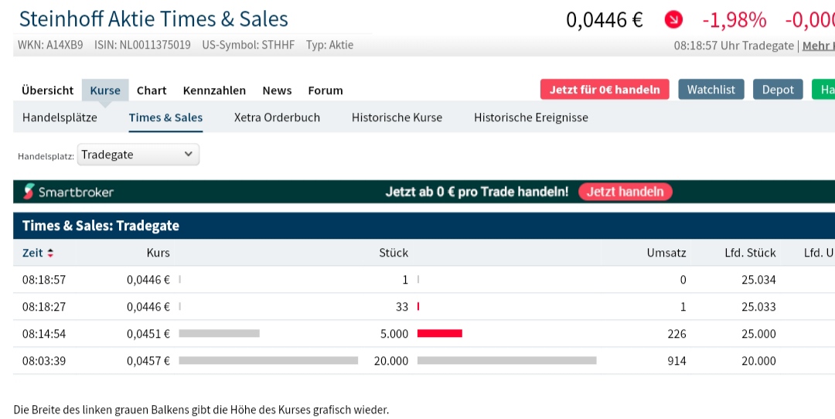Open the Xetra Orderbuch sub-tab
This screenshot has width=835, height=419.
click(x=277, y=118)
